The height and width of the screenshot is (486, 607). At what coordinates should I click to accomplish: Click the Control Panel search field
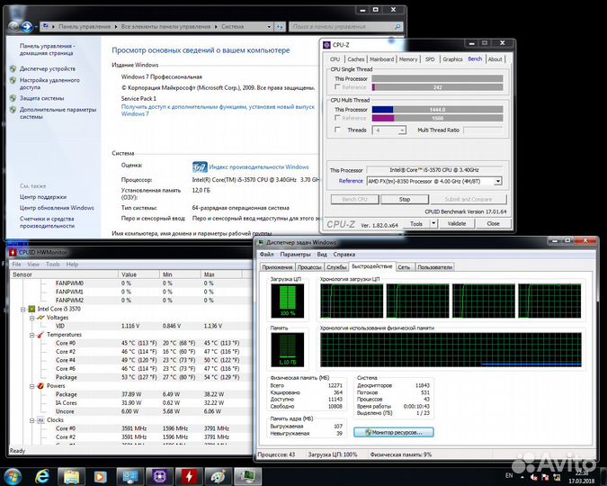coord(341,27)
